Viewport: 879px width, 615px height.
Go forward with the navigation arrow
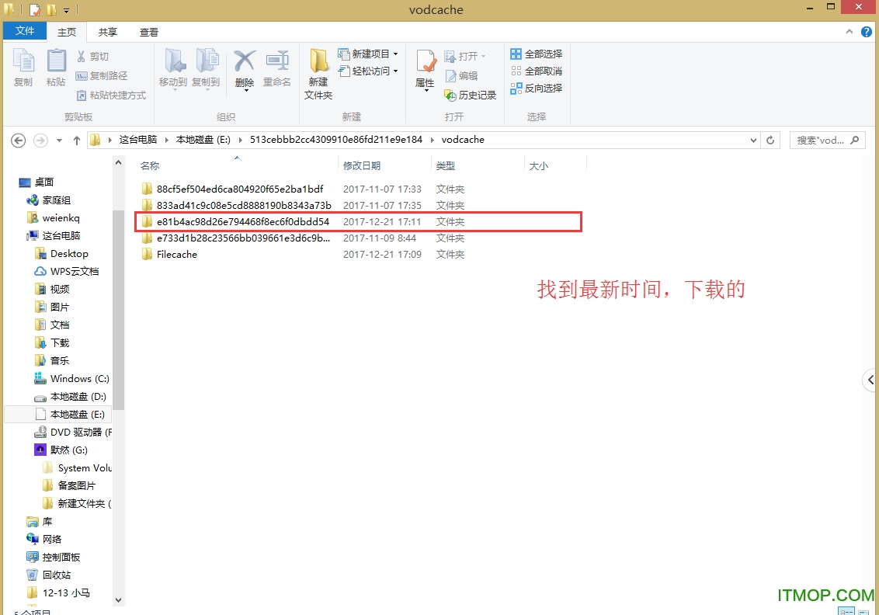40,140
